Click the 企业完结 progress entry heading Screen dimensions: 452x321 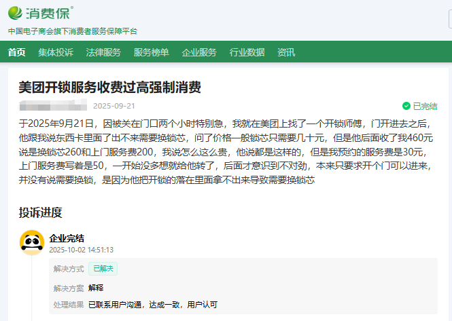tap(67, 238)
